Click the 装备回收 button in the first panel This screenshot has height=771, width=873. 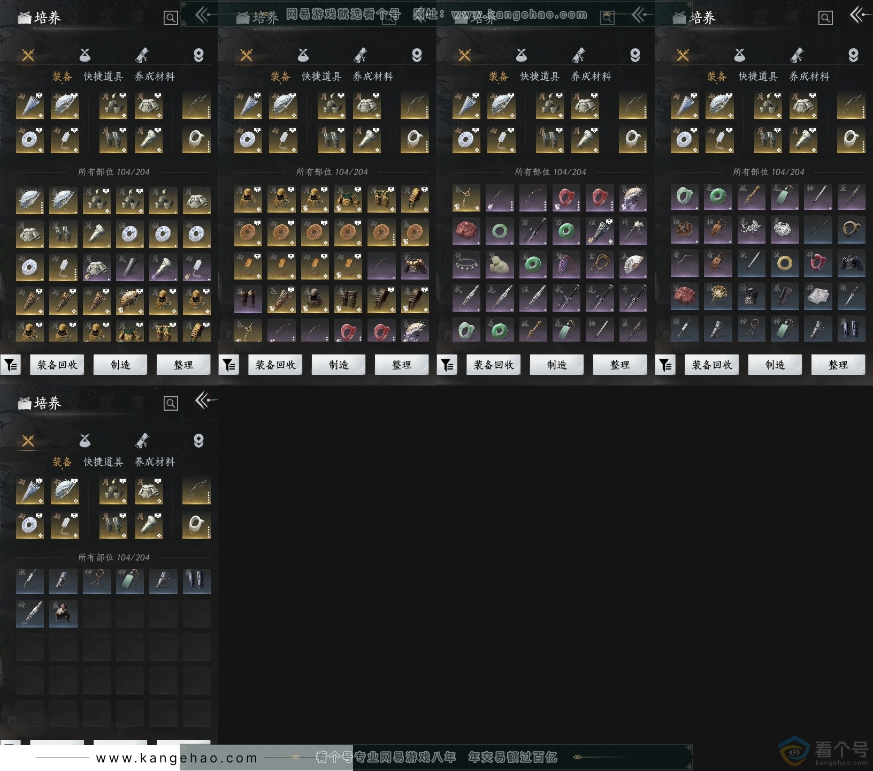tap(57, 365)
